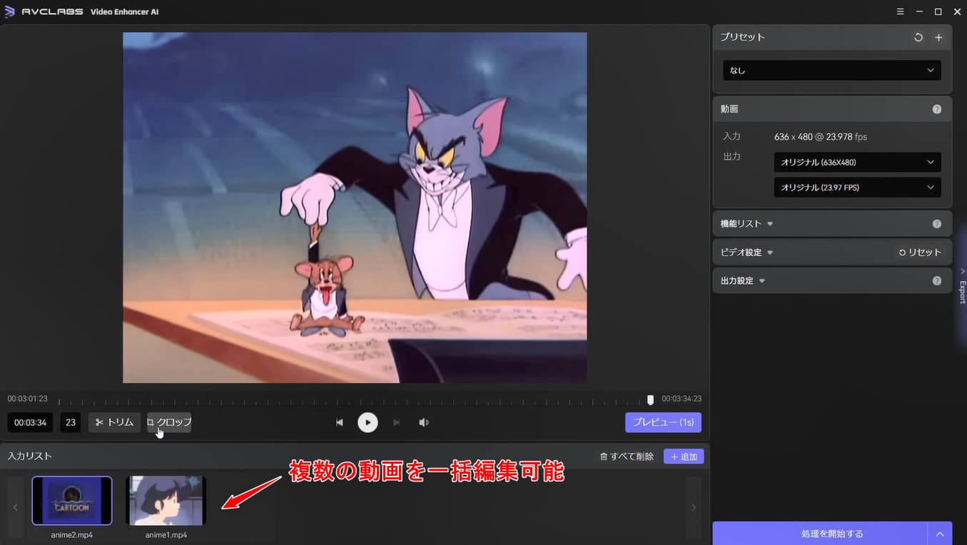The height and width of the screenshot is (545, 967).
Task: Click the help icon beside 出力設定
Action: (937, 281)
